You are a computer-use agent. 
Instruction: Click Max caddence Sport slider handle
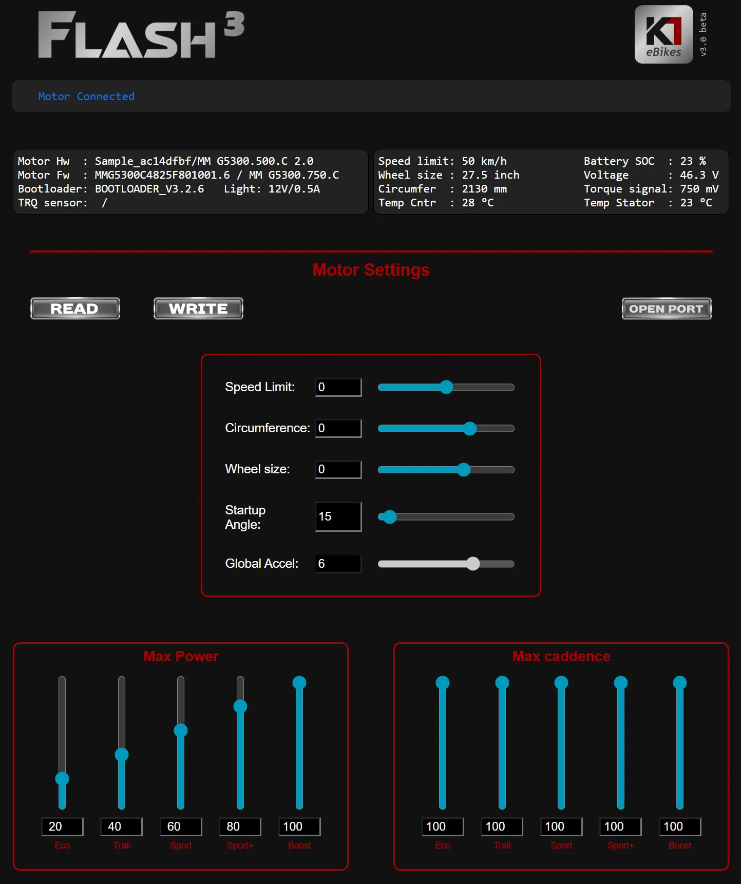pyautogui.click(x=561, y=683)
